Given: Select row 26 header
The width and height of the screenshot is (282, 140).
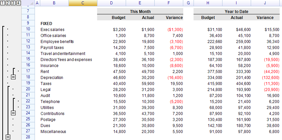Looking at the screenshot, I should click(28, 125).
